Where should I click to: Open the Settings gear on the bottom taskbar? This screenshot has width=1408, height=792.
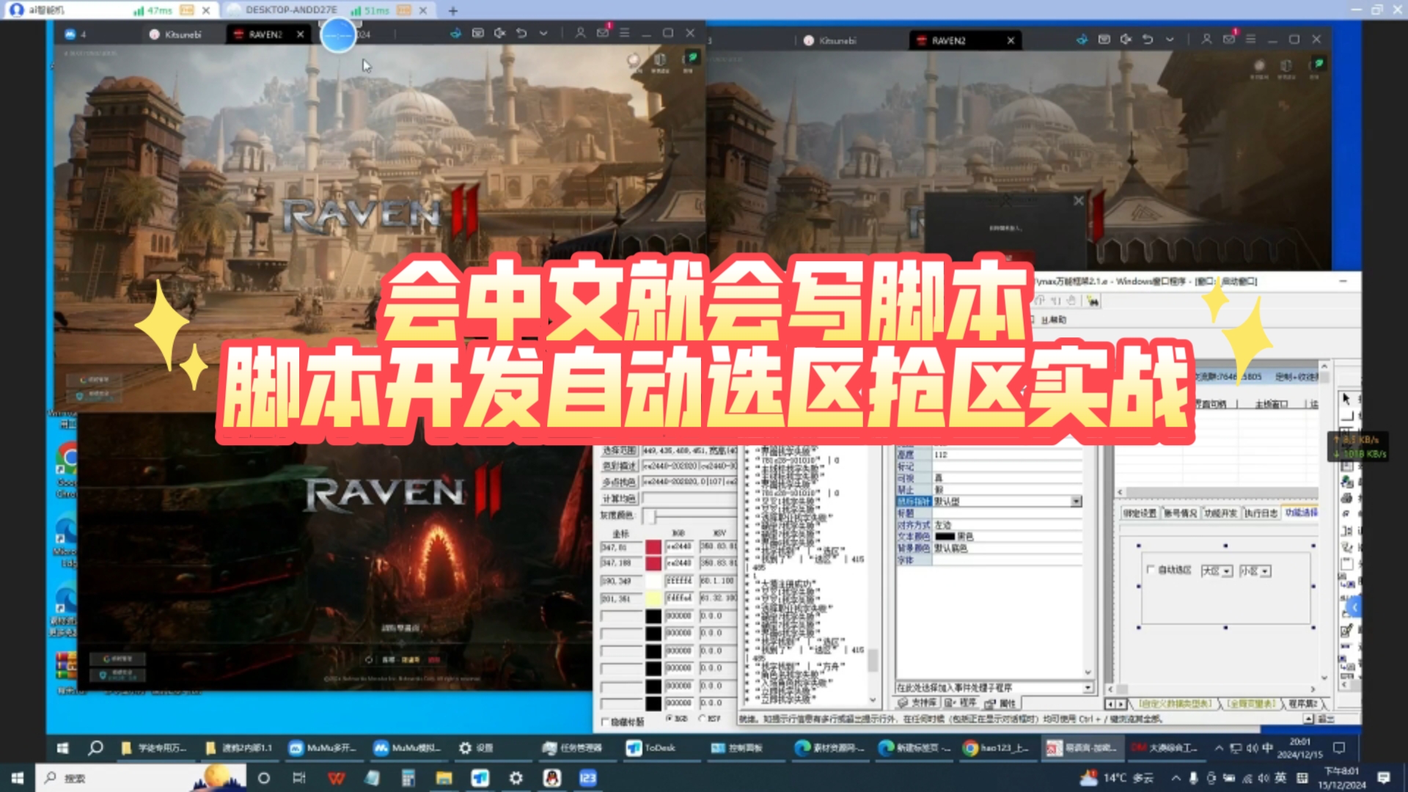[x=516, y=778]
